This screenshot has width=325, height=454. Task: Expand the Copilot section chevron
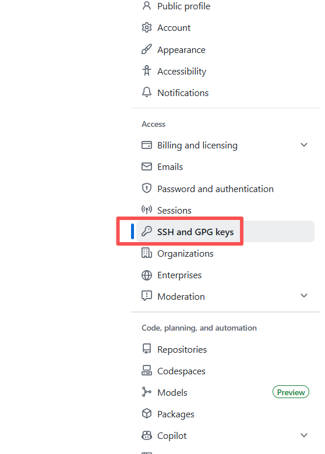(x=304, y=435)
